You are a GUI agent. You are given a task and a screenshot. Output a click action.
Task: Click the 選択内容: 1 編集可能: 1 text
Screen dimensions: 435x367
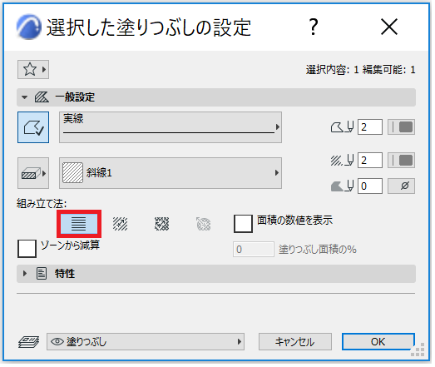point(361,70)
